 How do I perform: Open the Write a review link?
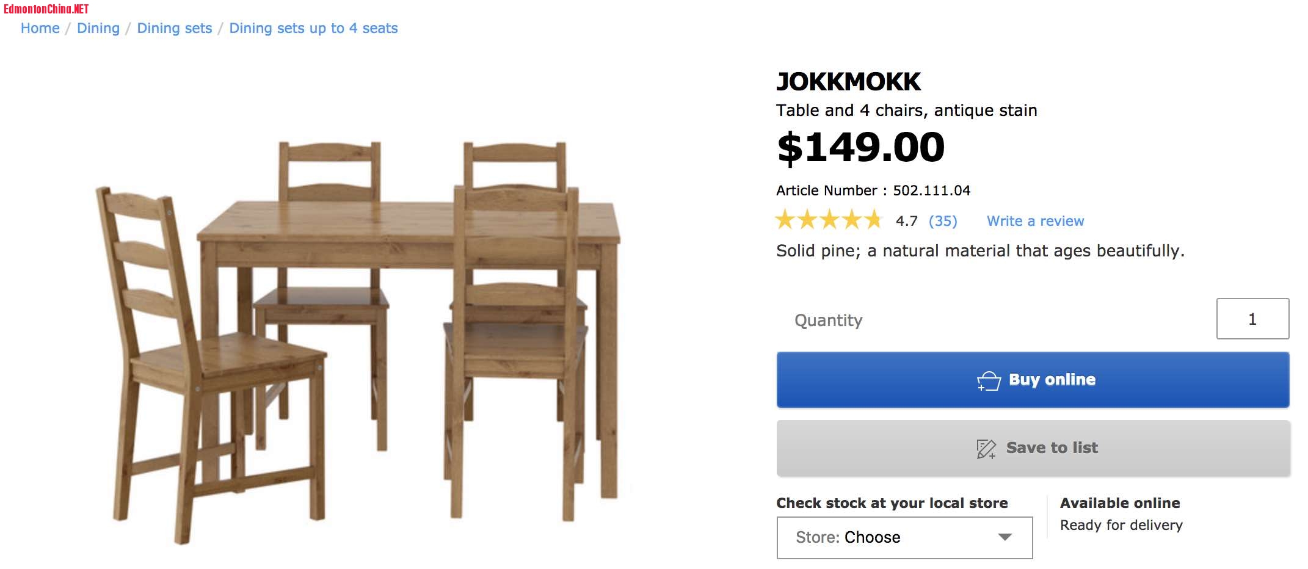coord(1034,220)
